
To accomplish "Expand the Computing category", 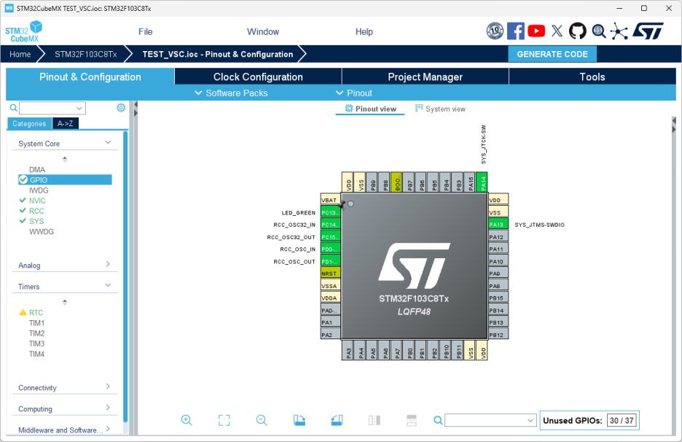I will coord(108,408).
